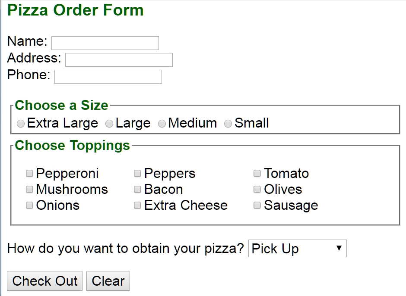The image size is (406, 296).
Task: Tick the Onions checkbox
Action: click(29, 205)
